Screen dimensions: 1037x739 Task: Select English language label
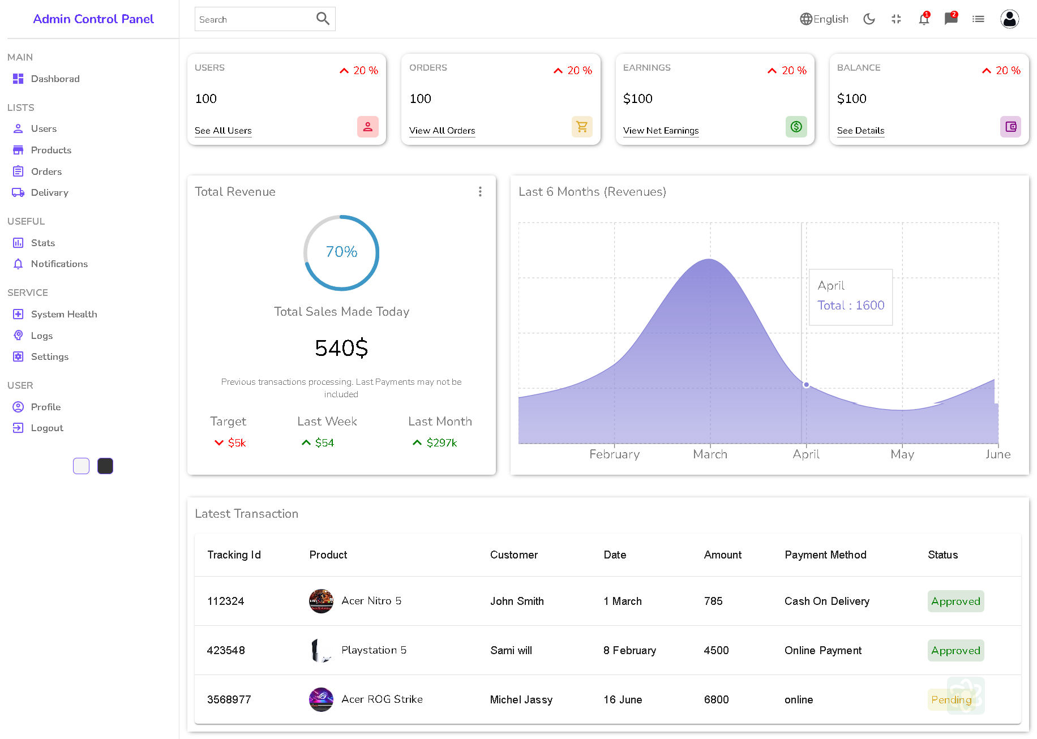831,19
